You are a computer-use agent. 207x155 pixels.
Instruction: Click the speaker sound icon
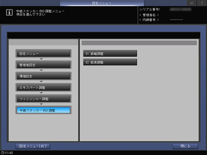[x=192, y=3]
